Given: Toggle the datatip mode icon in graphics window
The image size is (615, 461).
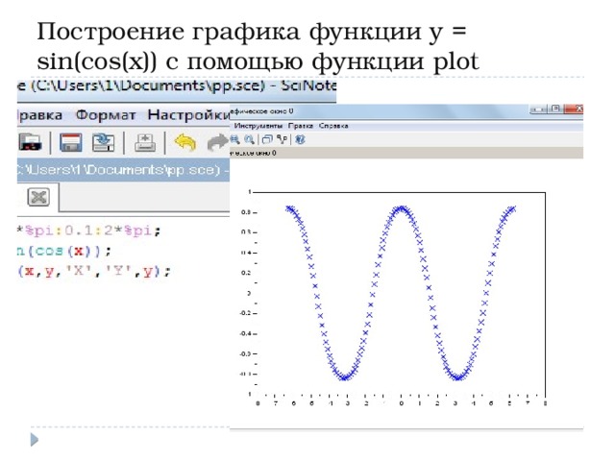Looking at the screenshot, I should point(282,139).
